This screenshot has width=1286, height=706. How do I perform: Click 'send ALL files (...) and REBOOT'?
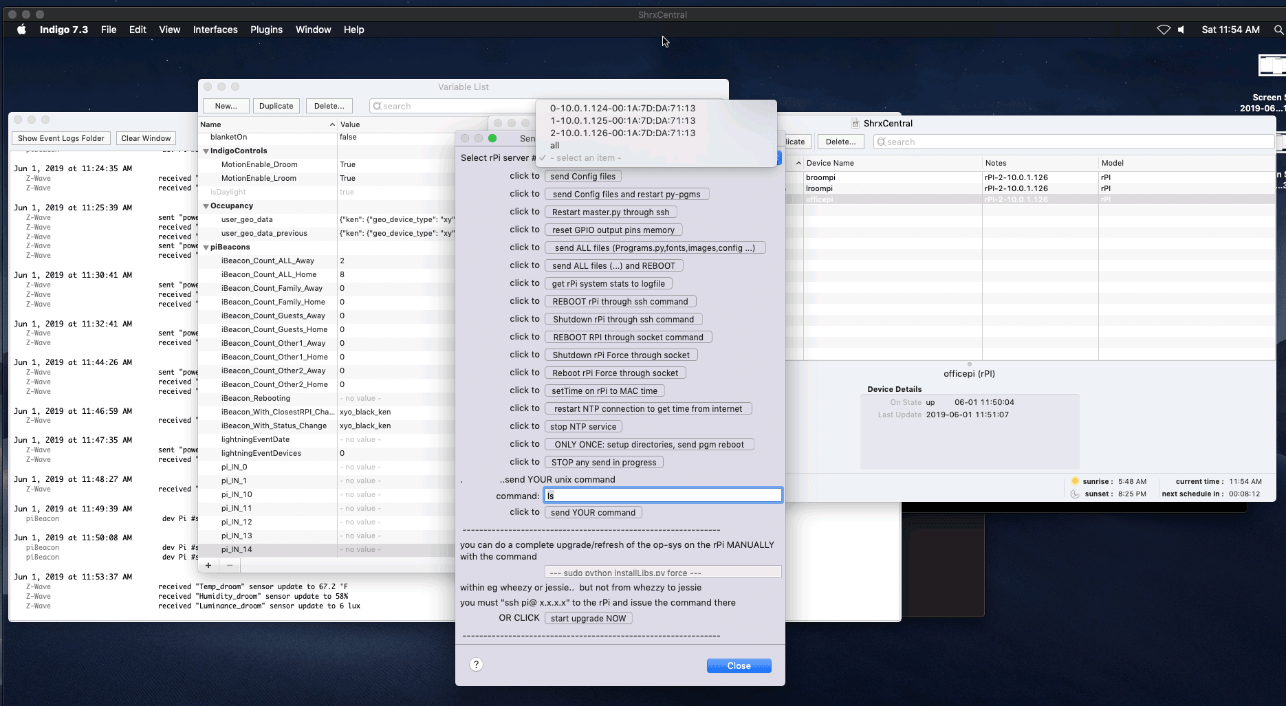coord(614,266)
